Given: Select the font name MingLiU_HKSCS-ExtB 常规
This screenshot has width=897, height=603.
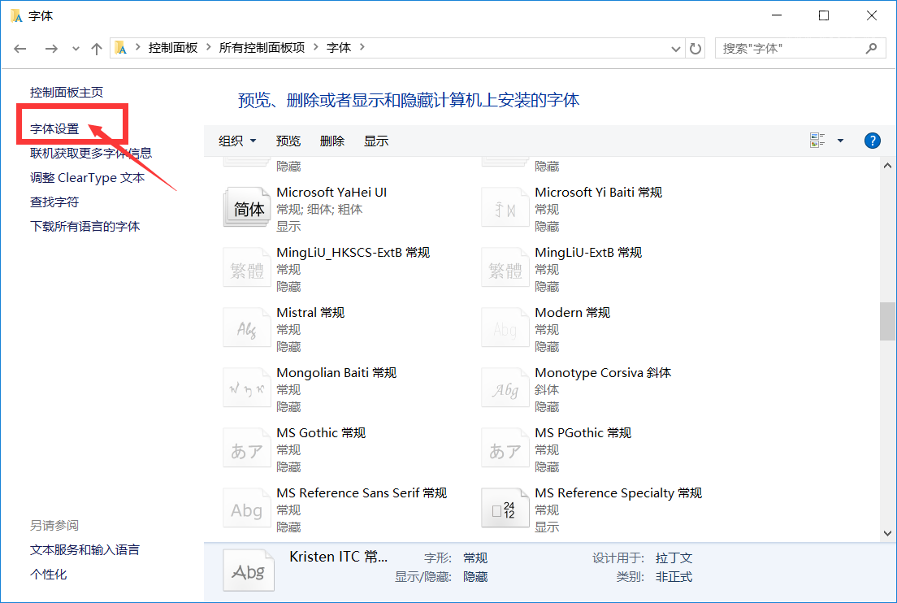Looking at the screenshot, I should coord(353,252).
